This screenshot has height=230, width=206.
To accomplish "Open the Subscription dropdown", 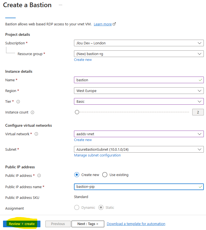I will (139, 43).
